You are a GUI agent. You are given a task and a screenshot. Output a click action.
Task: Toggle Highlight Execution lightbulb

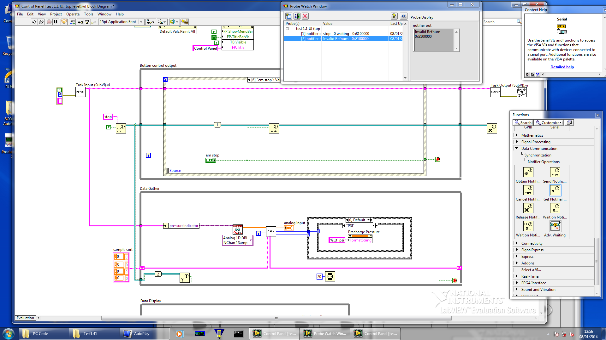[x=64, y=22]
